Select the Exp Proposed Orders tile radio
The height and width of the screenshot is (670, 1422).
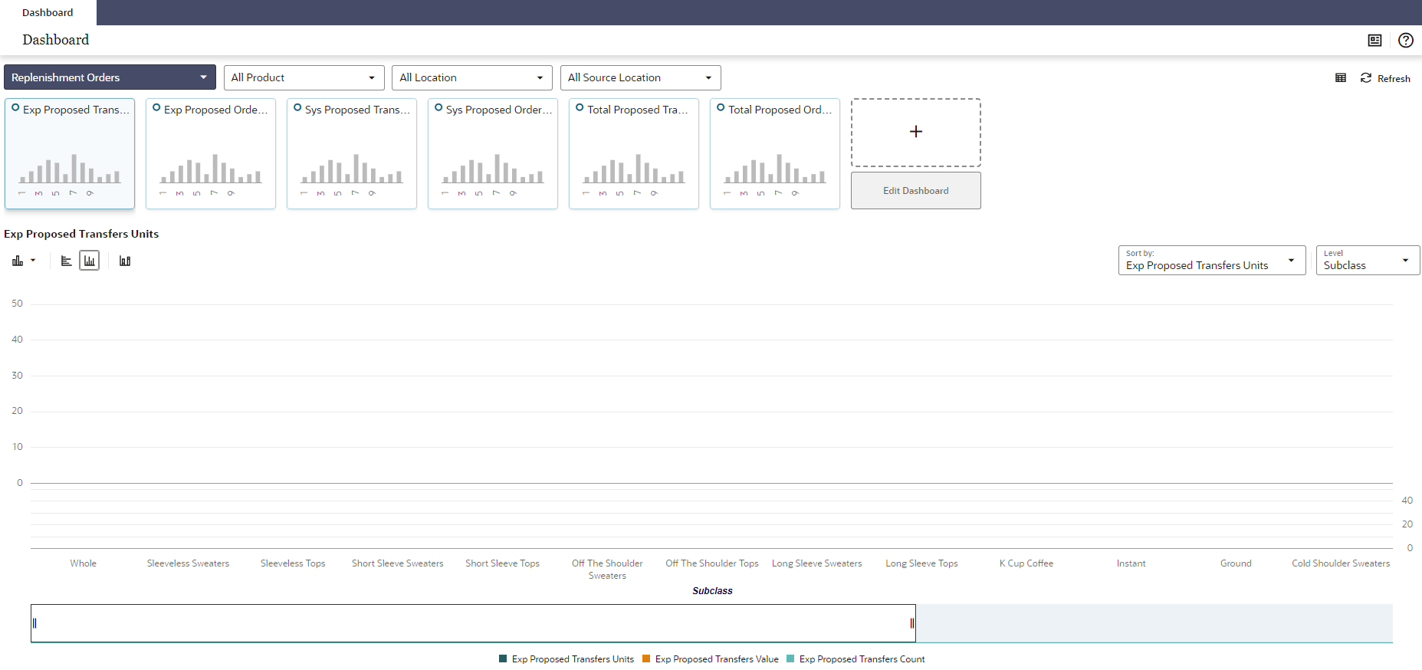tap(156, 108)
